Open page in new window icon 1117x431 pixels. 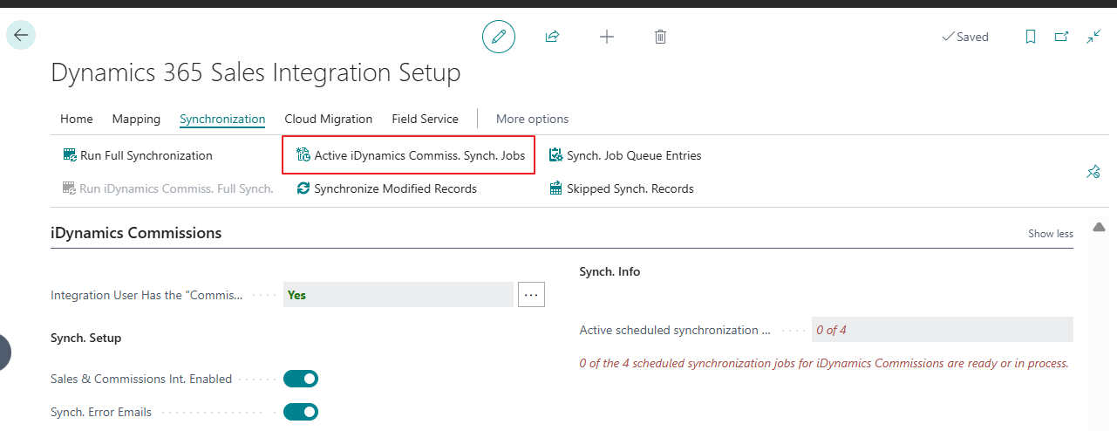tap(1061, 37)
